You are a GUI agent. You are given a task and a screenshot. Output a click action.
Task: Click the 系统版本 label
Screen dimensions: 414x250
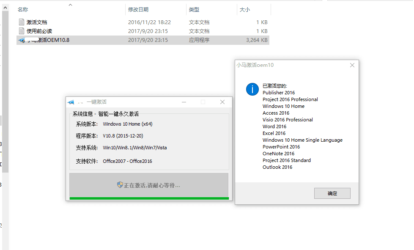87,124
